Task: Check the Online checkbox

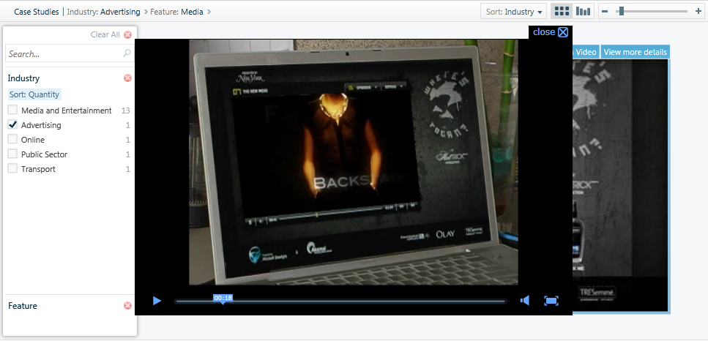Action: coord(12,139)
